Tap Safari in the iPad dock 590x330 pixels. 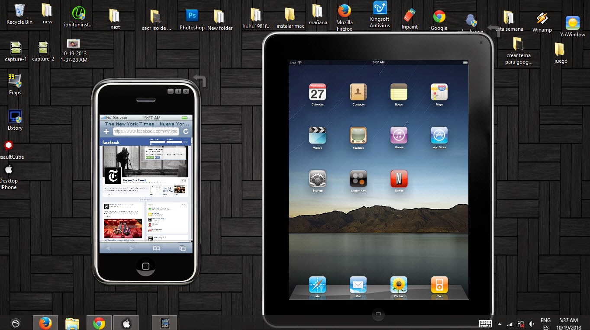pyautogui.click(x=317, y=285)
